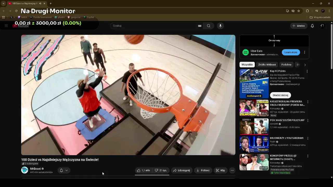
Task: Open Chrome three-dot menu
Action: (329, 11)
